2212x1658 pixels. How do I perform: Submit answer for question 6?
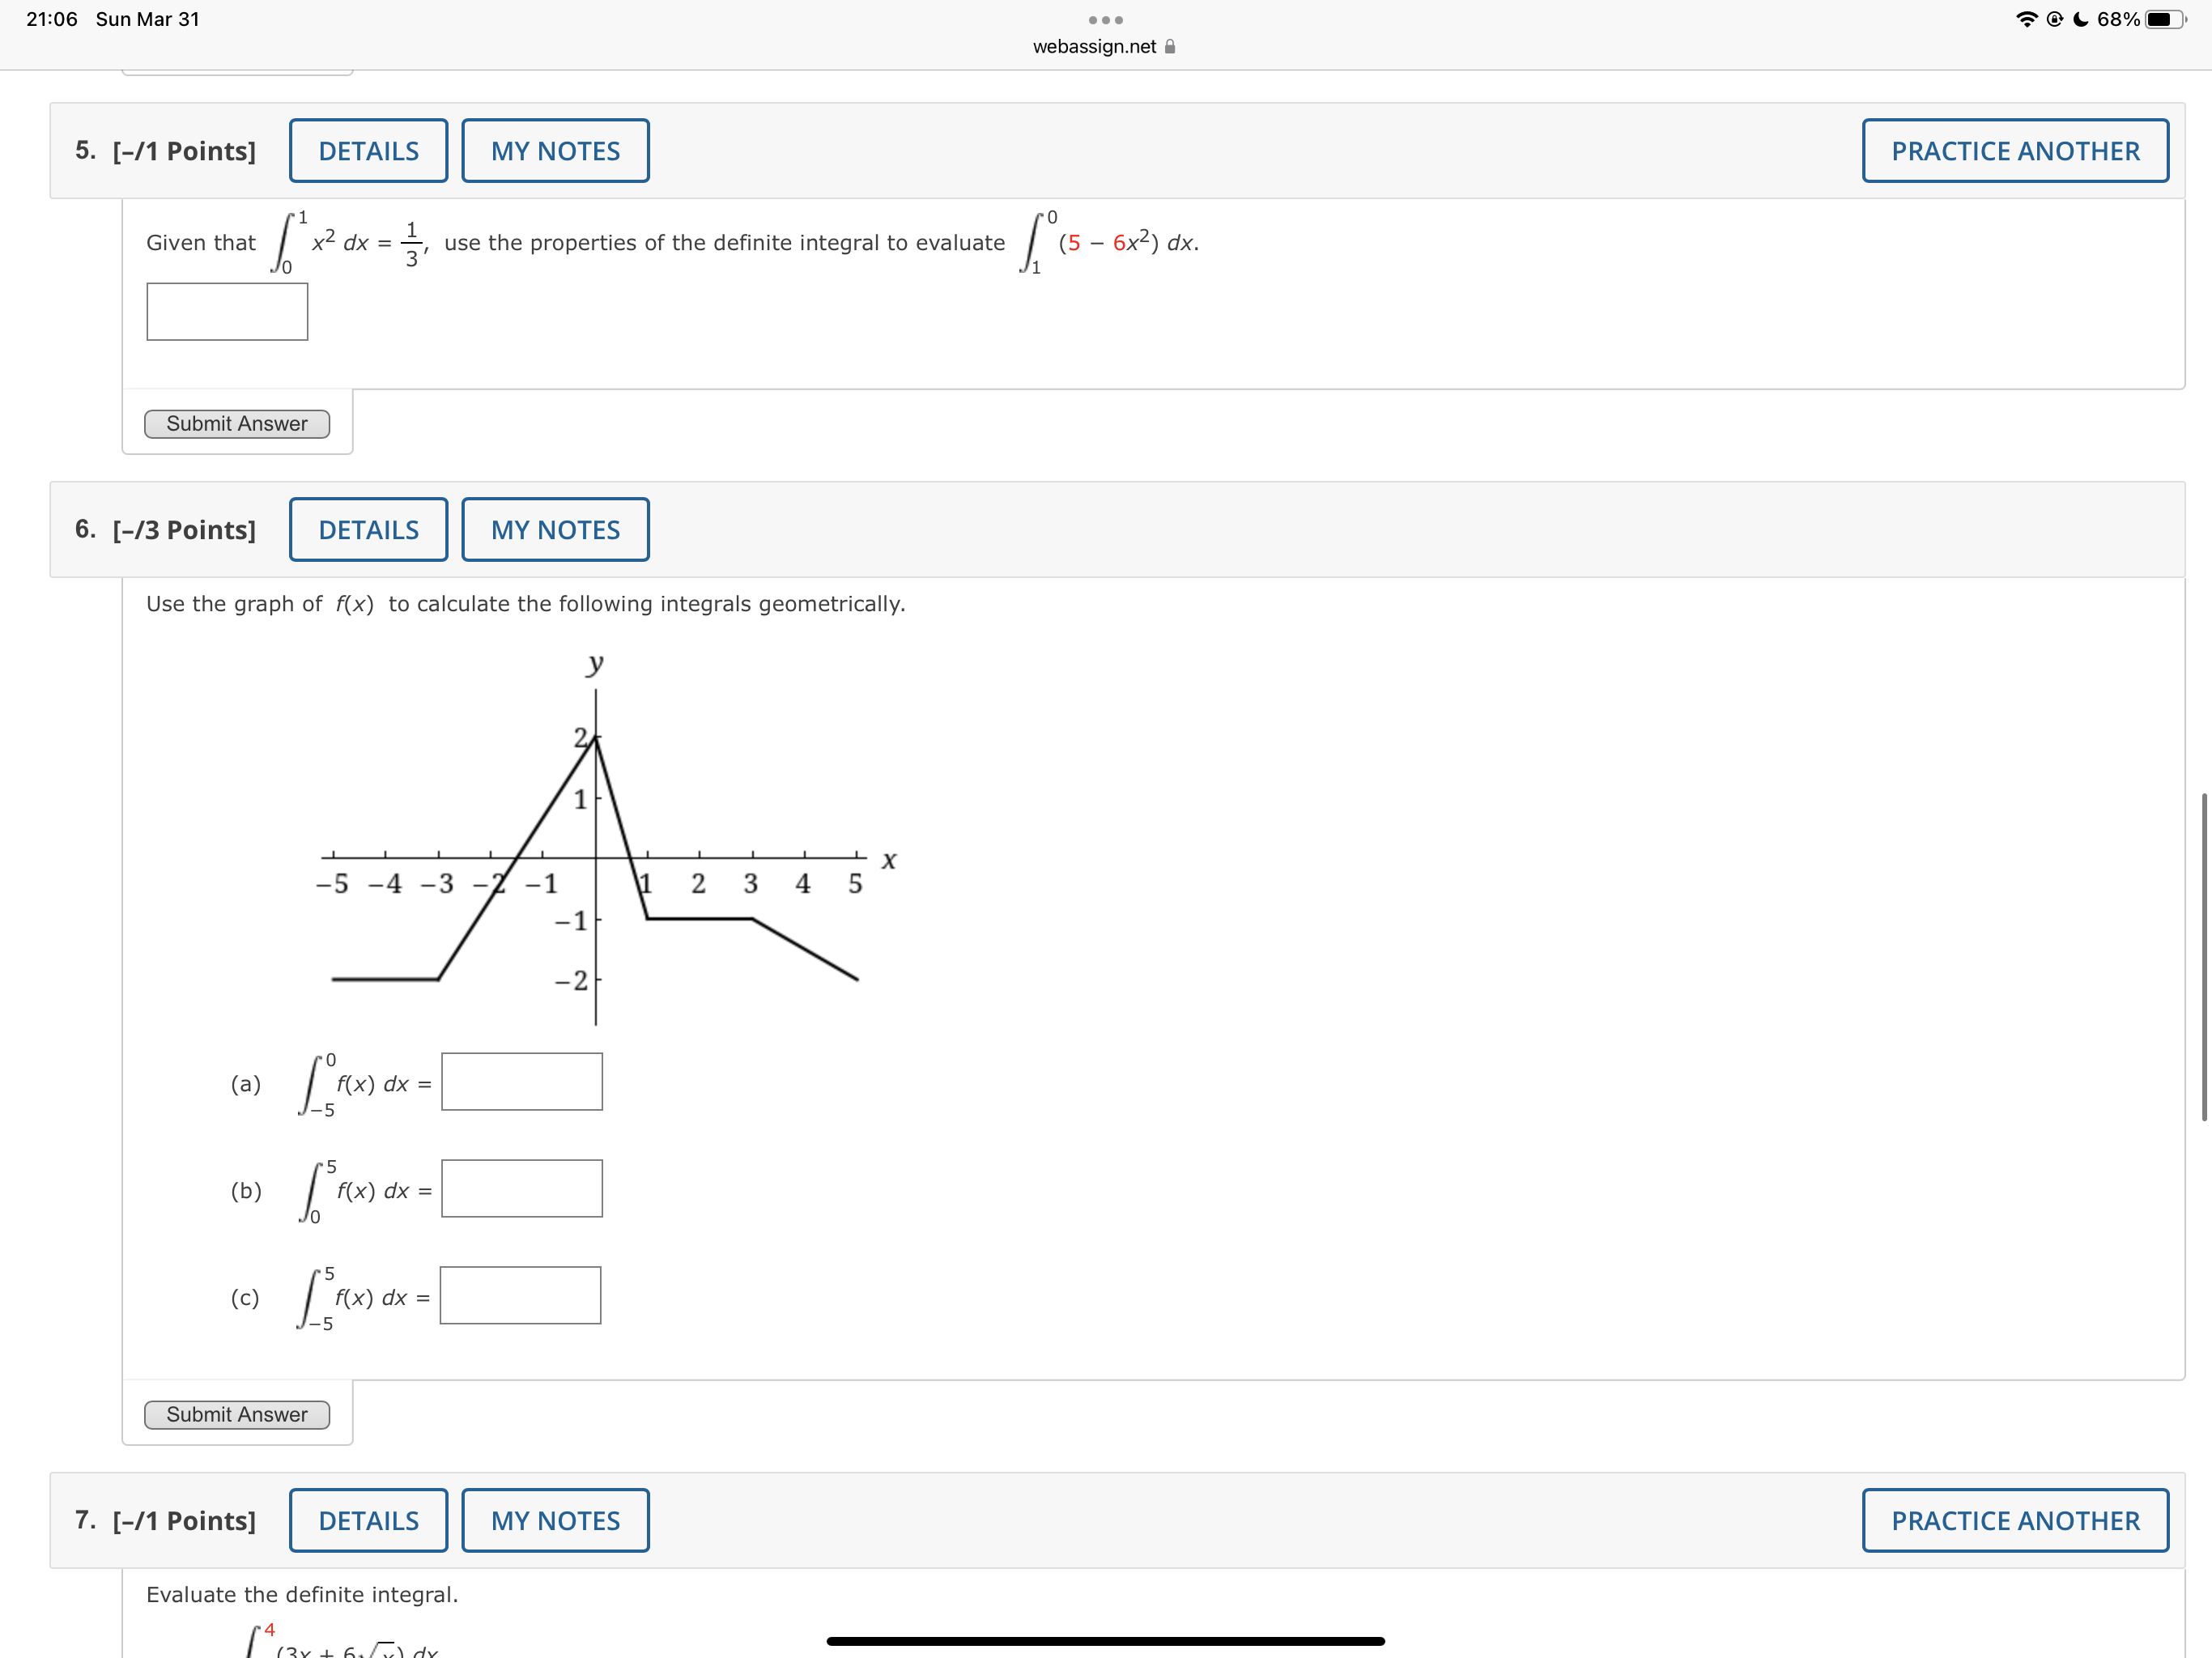237,1414
